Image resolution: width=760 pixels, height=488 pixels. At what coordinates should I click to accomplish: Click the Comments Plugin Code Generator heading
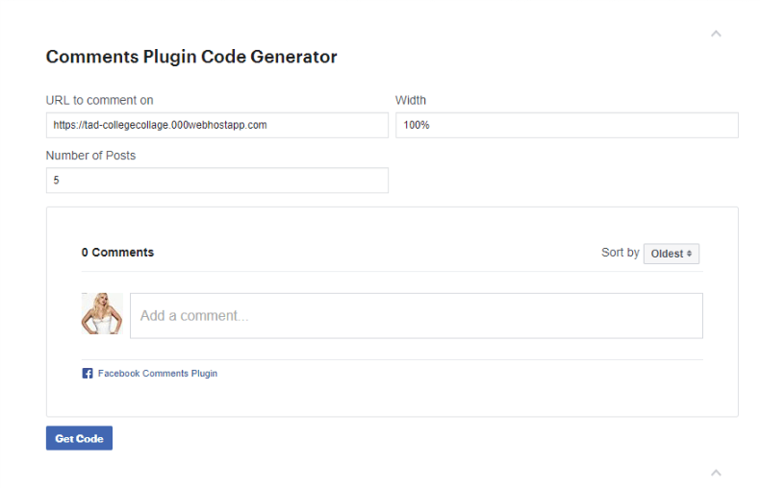pos(191,57)
